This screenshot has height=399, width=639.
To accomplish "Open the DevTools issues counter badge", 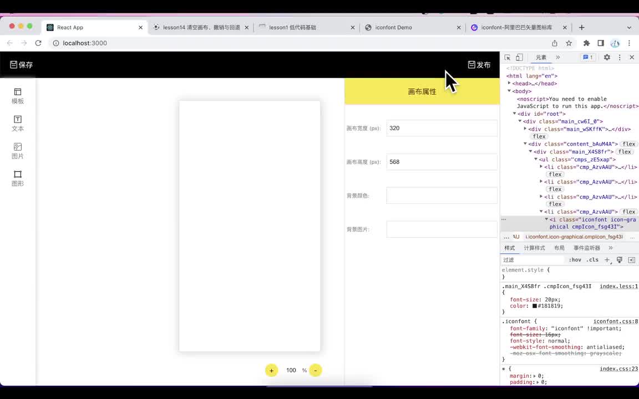I will tap(587, 58).
